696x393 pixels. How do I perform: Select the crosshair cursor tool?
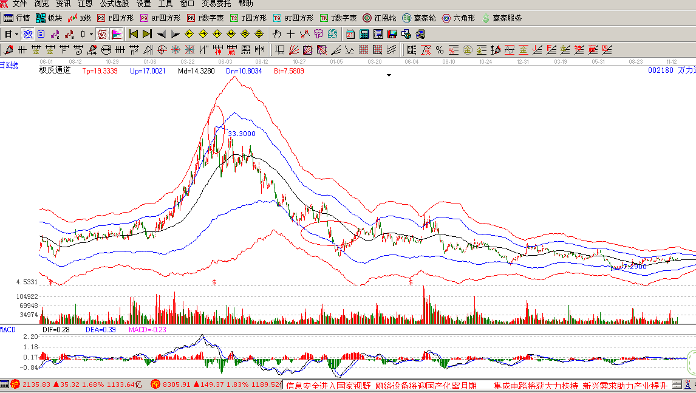(x=291, y=34)
